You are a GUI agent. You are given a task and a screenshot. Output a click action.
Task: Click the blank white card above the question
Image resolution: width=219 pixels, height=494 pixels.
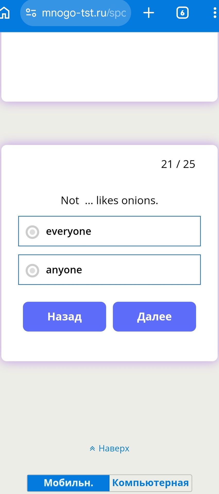[109, 67]
